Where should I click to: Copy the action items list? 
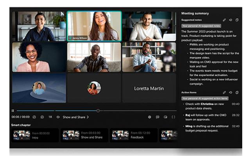(x=237, y=92)
